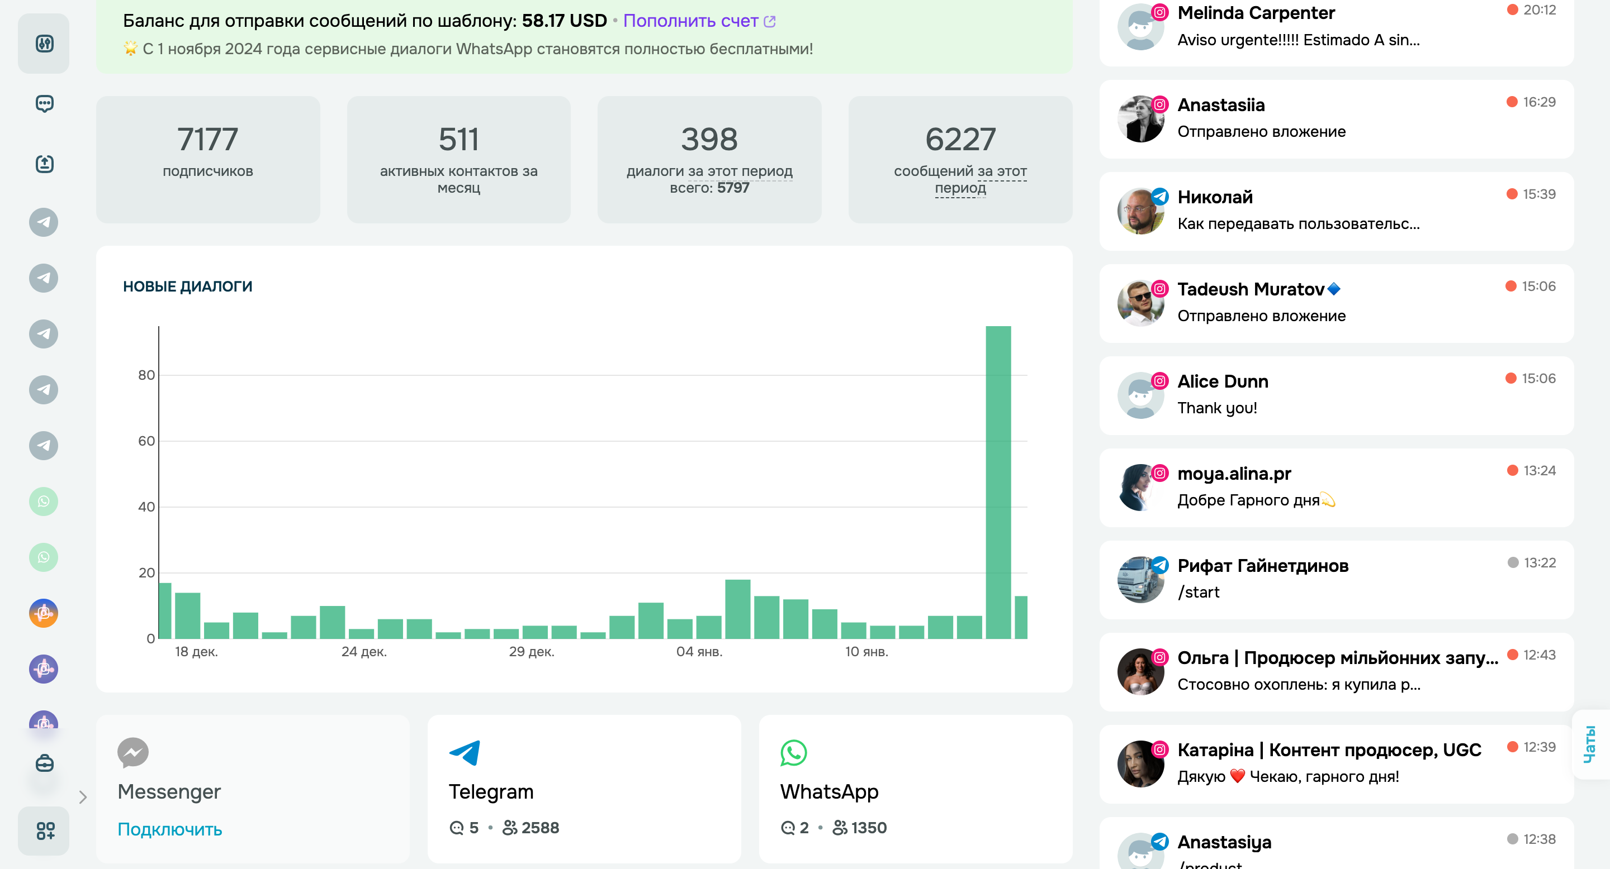This screenshot has height=869, width=1610.
Task: Click the broadcast upload icon in sidebar
Action: click(44, 164)
